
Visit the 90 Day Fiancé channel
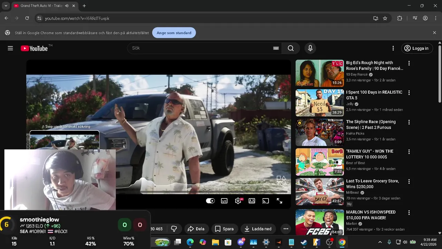[x=357, y=74]
